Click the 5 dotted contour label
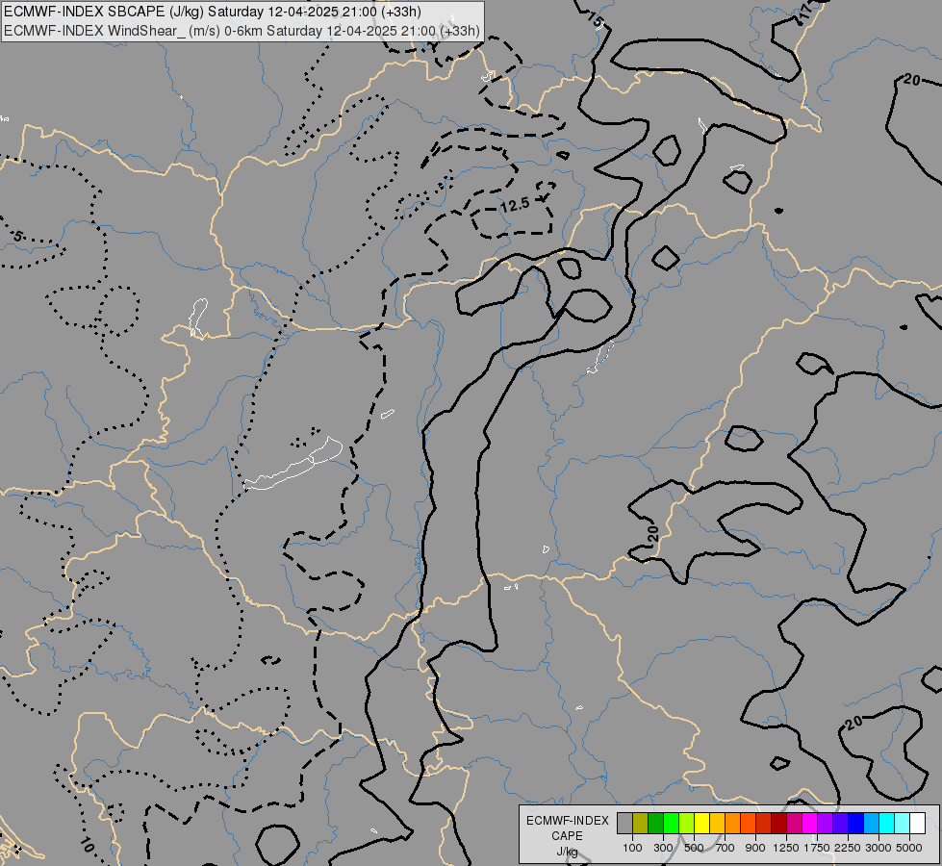 (18, 237)
